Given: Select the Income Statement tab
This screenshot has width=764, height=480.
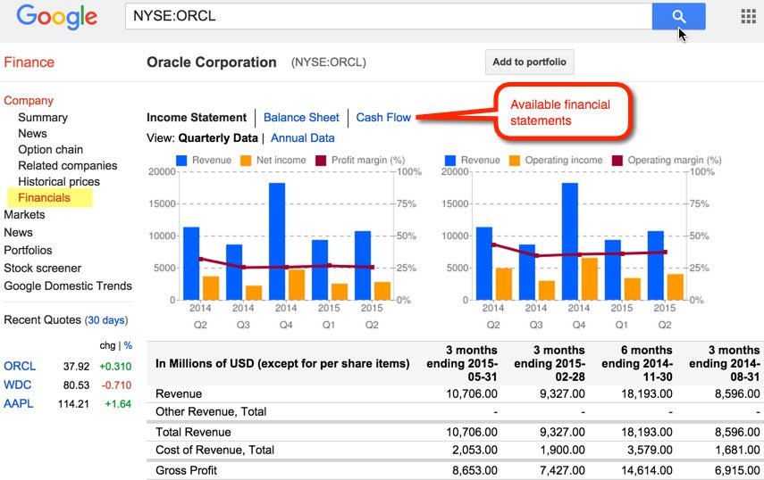Looking at the screenshot, I should (x=197, y=118).
